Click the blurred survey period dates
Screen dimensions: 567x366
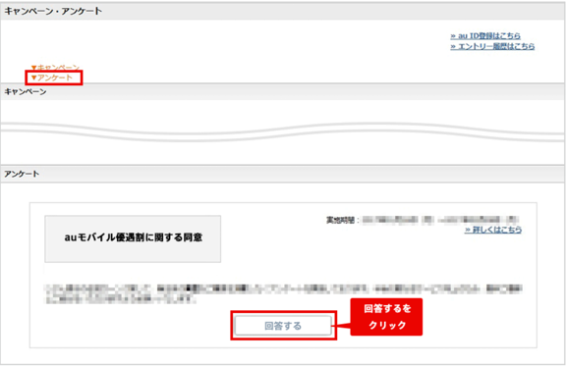(x=440, y=220)
